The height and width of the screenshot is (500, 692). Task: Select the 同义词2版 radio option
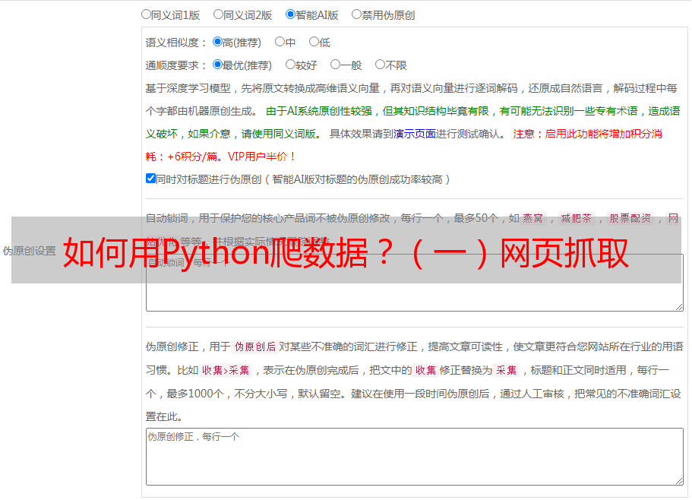click(x=218, y=14)
